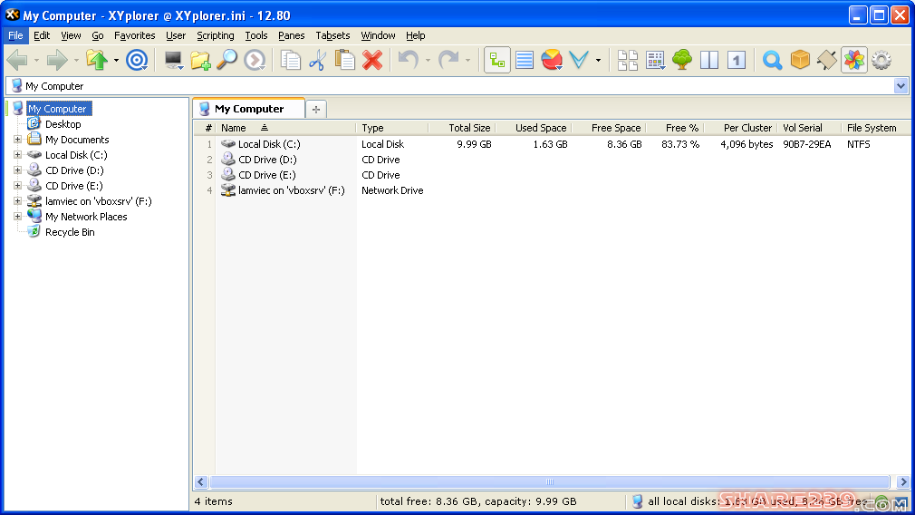The height and width of the screenshot is (515, 915).
Task: Click the Copy toolbar icon
Action: pyautogui.click(x=290, y=60)
